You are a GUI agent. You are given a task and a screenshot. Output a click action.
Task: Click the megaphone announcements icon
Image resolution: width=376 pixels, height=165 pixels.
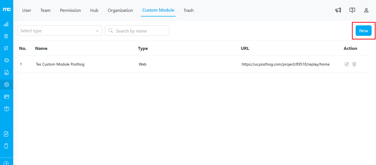tap(338, 10)
